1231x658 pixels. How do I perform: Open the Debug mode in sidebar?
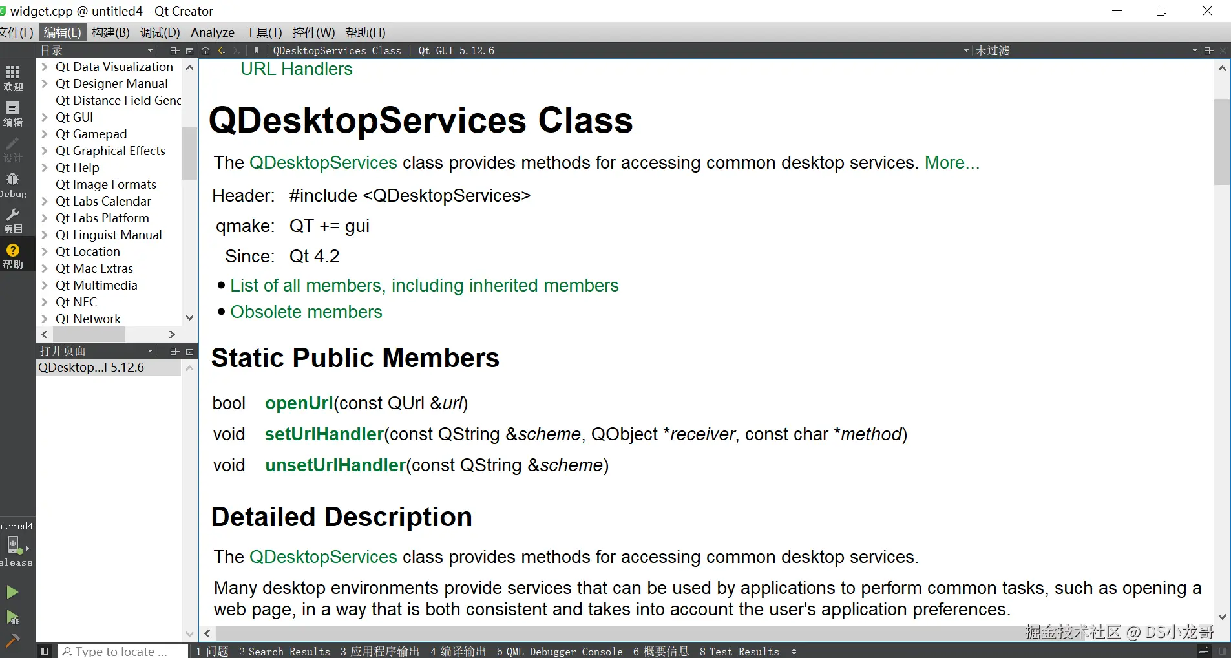13,185
